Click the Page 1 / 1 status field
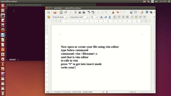This screenshot has height=96, width=171. [x=49, y=92]
